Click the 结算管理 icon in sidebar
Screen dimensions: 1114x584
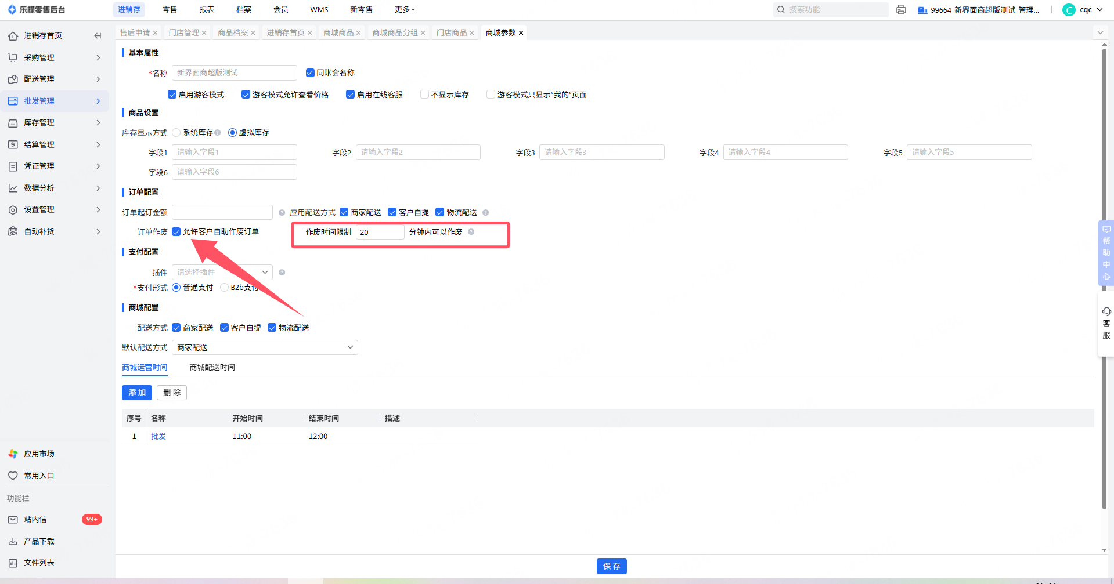13,144
